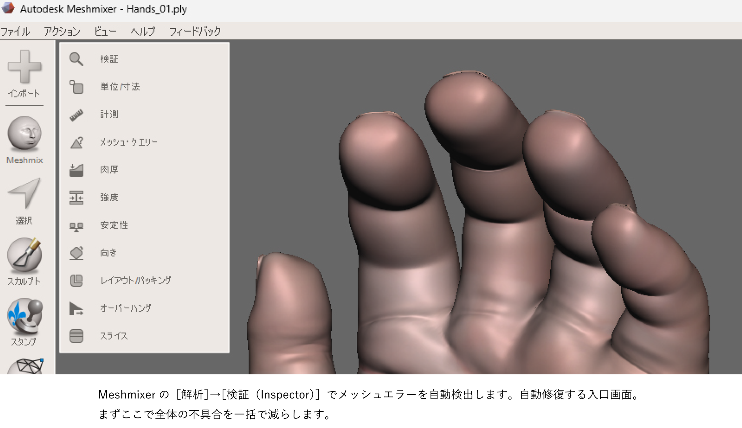Choose メッシュ・クエリー Mesh Query entry
Viewport: 742px width, 428px height.
129,142
